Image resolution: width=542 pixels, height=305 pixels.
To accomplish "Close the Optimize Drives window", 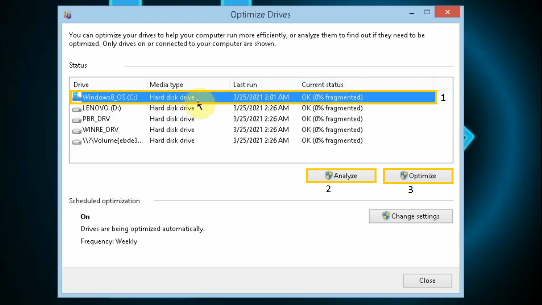I will pos(427,280).
